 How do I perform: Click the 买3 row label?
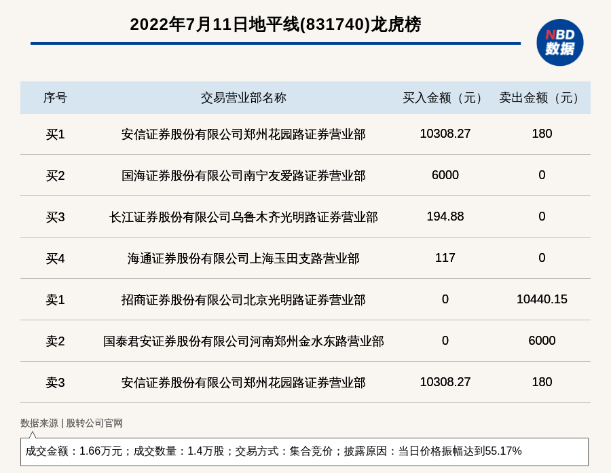point(55,217)
